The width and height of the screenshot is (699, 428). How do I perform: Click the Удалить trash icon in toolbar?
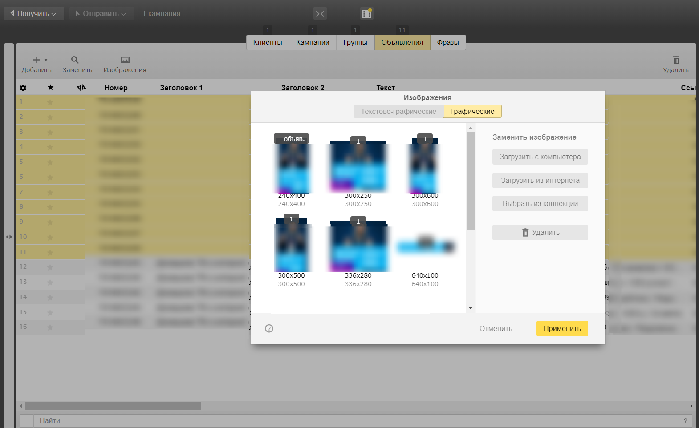[676, 60]
